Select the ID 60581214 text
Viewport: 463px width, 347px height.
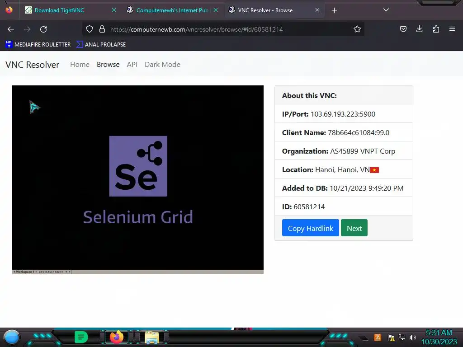tap(303, 206)
